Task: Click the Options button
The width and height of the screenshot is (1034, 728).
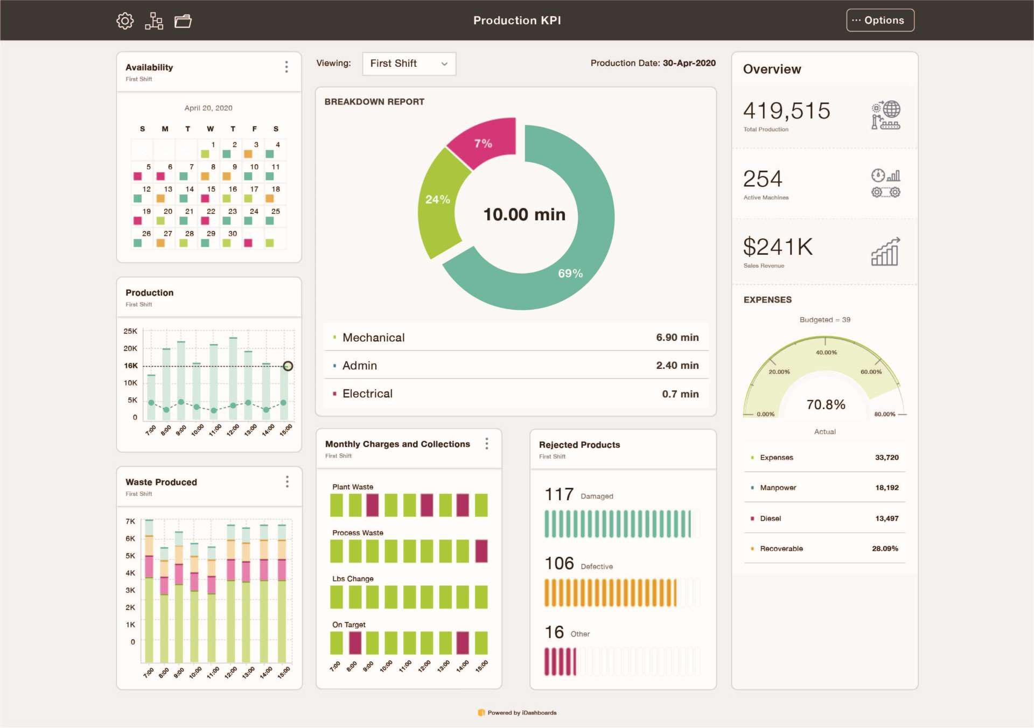Action: point(880,20)
